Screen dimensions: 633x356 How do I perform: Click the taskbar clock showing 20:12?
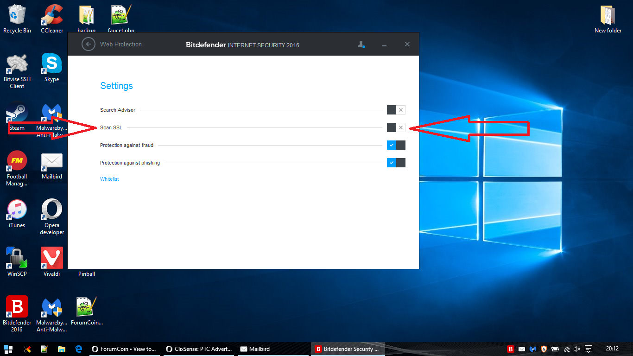pos(612,349)
